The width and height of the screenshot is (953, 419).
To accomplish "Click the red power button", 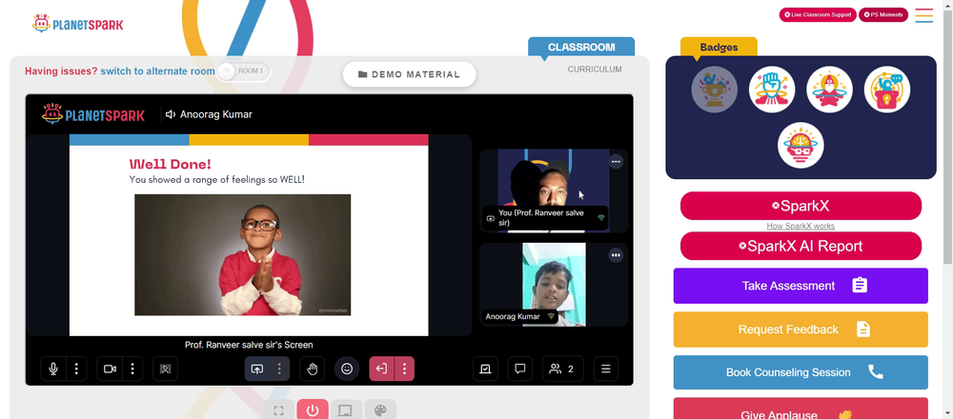I will click(x=313, y=409).
